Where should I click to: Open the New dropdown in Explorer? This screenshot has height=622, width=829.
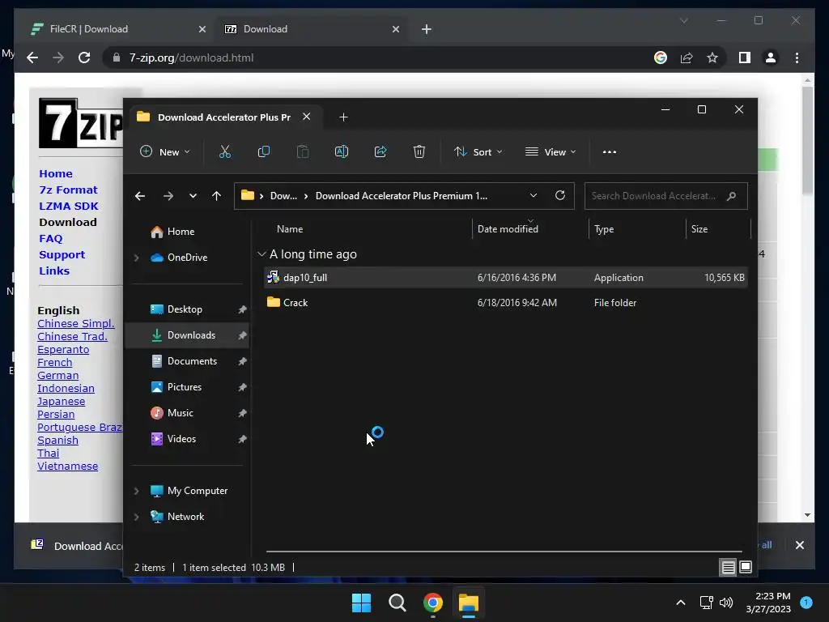[165, 151]
